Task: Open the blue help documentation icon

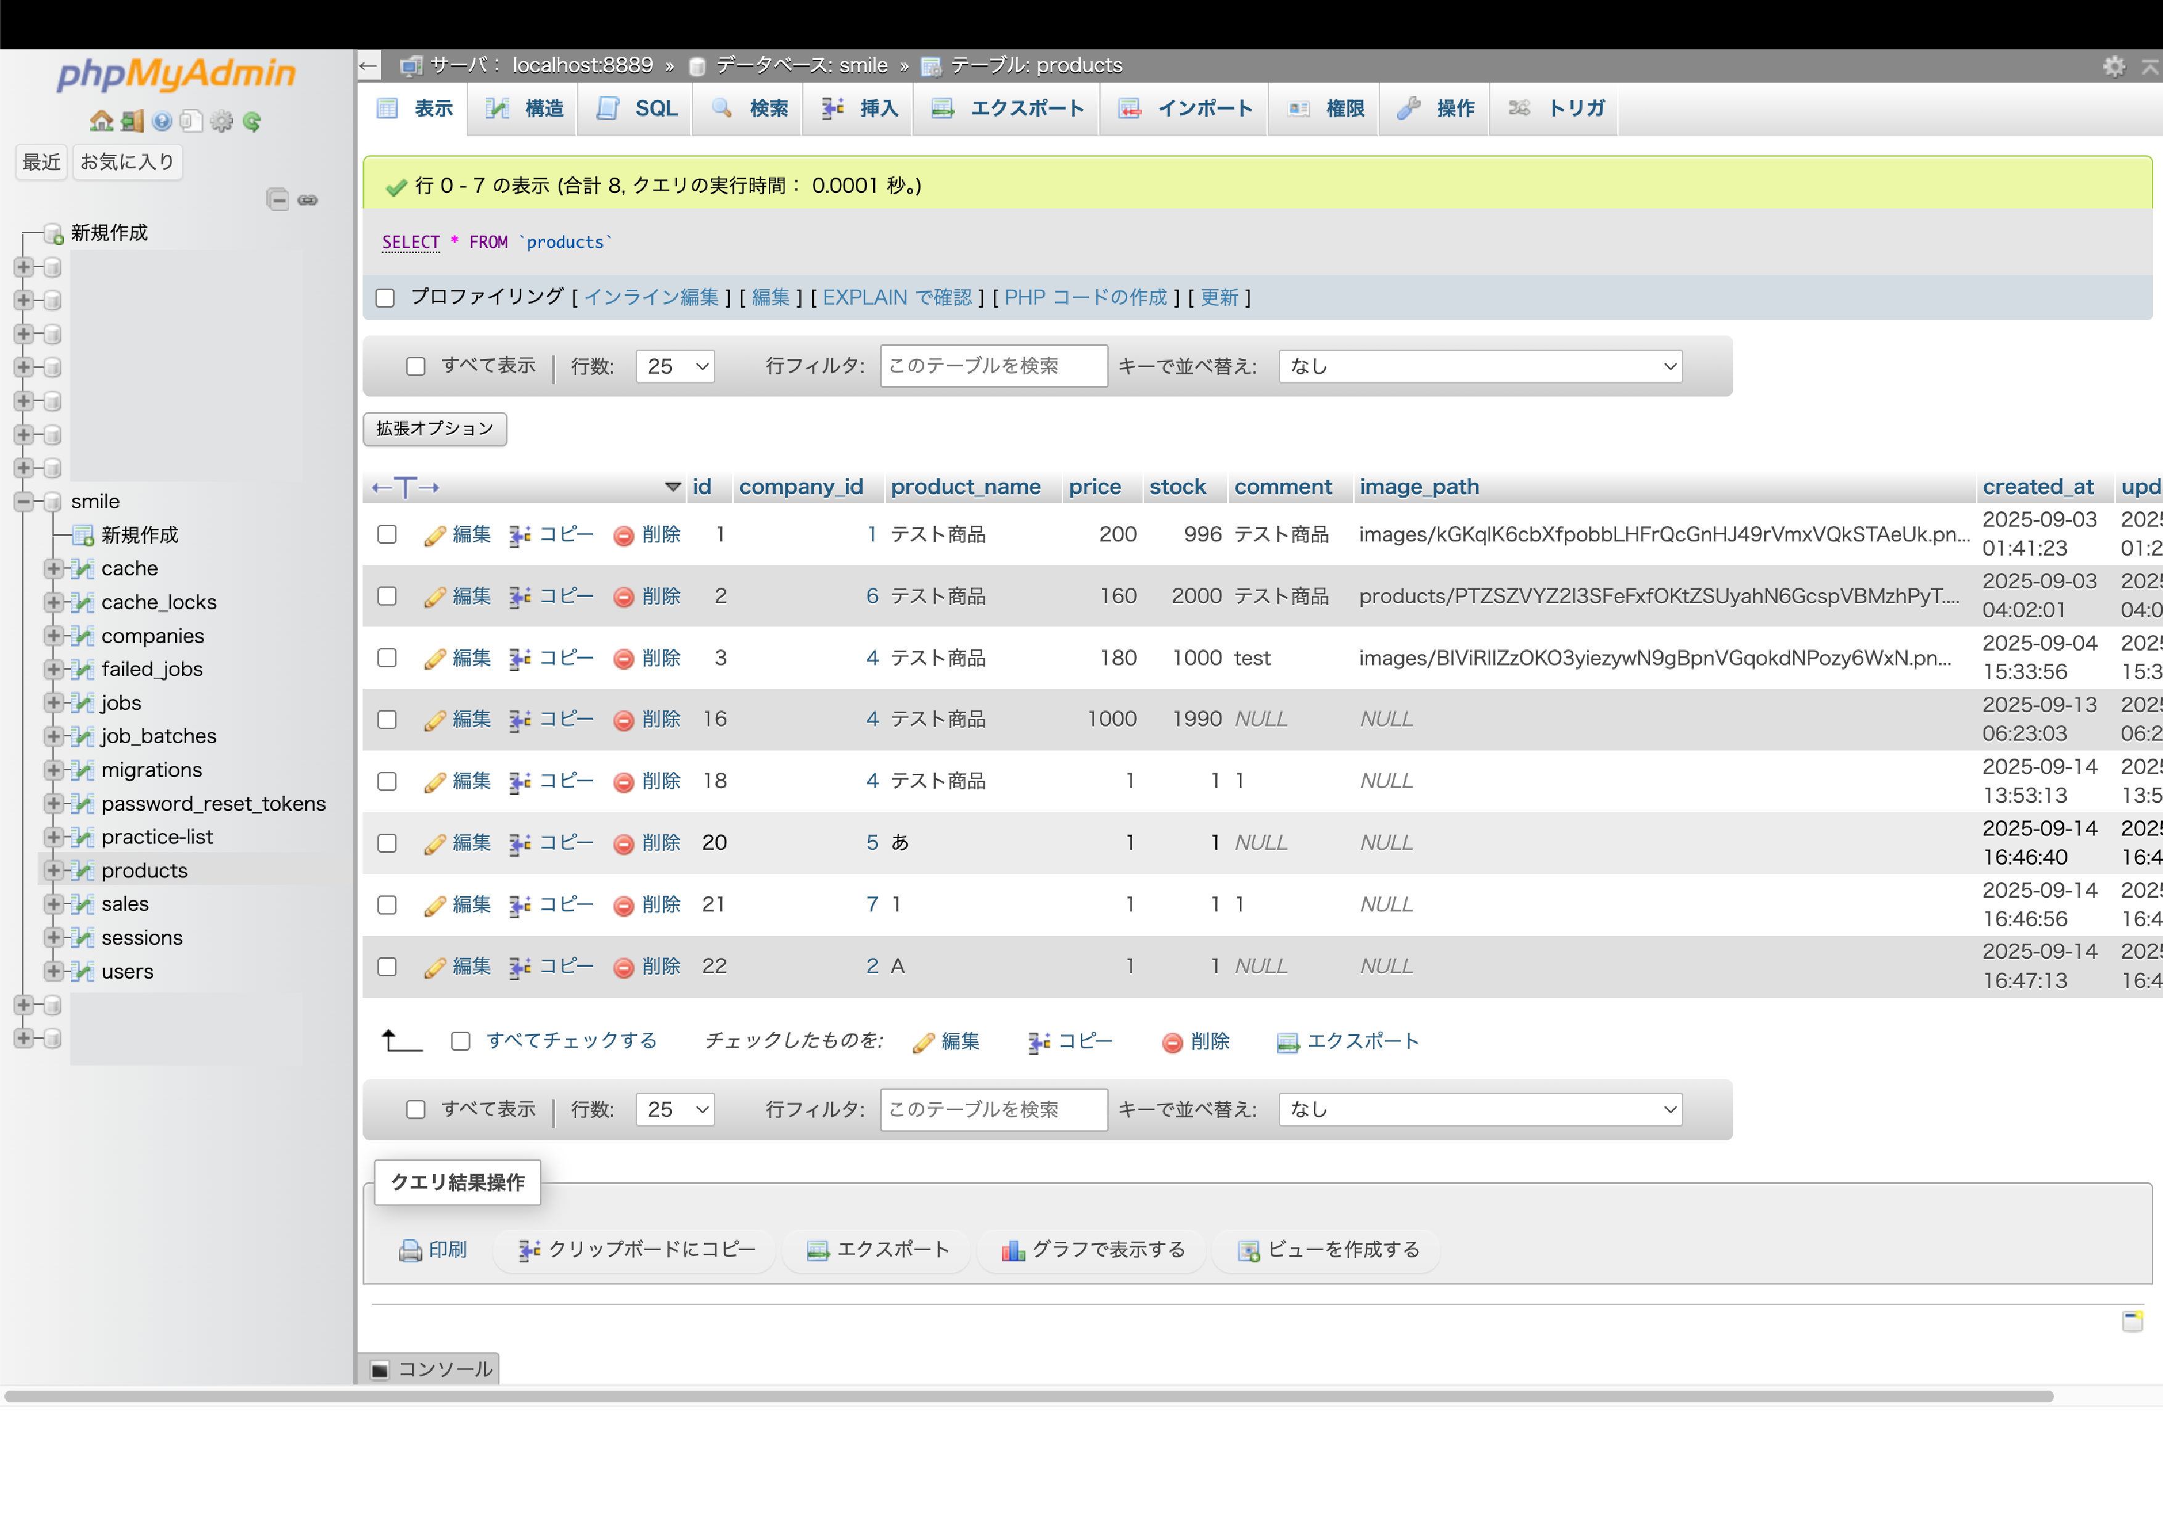Action: point(162,121)
